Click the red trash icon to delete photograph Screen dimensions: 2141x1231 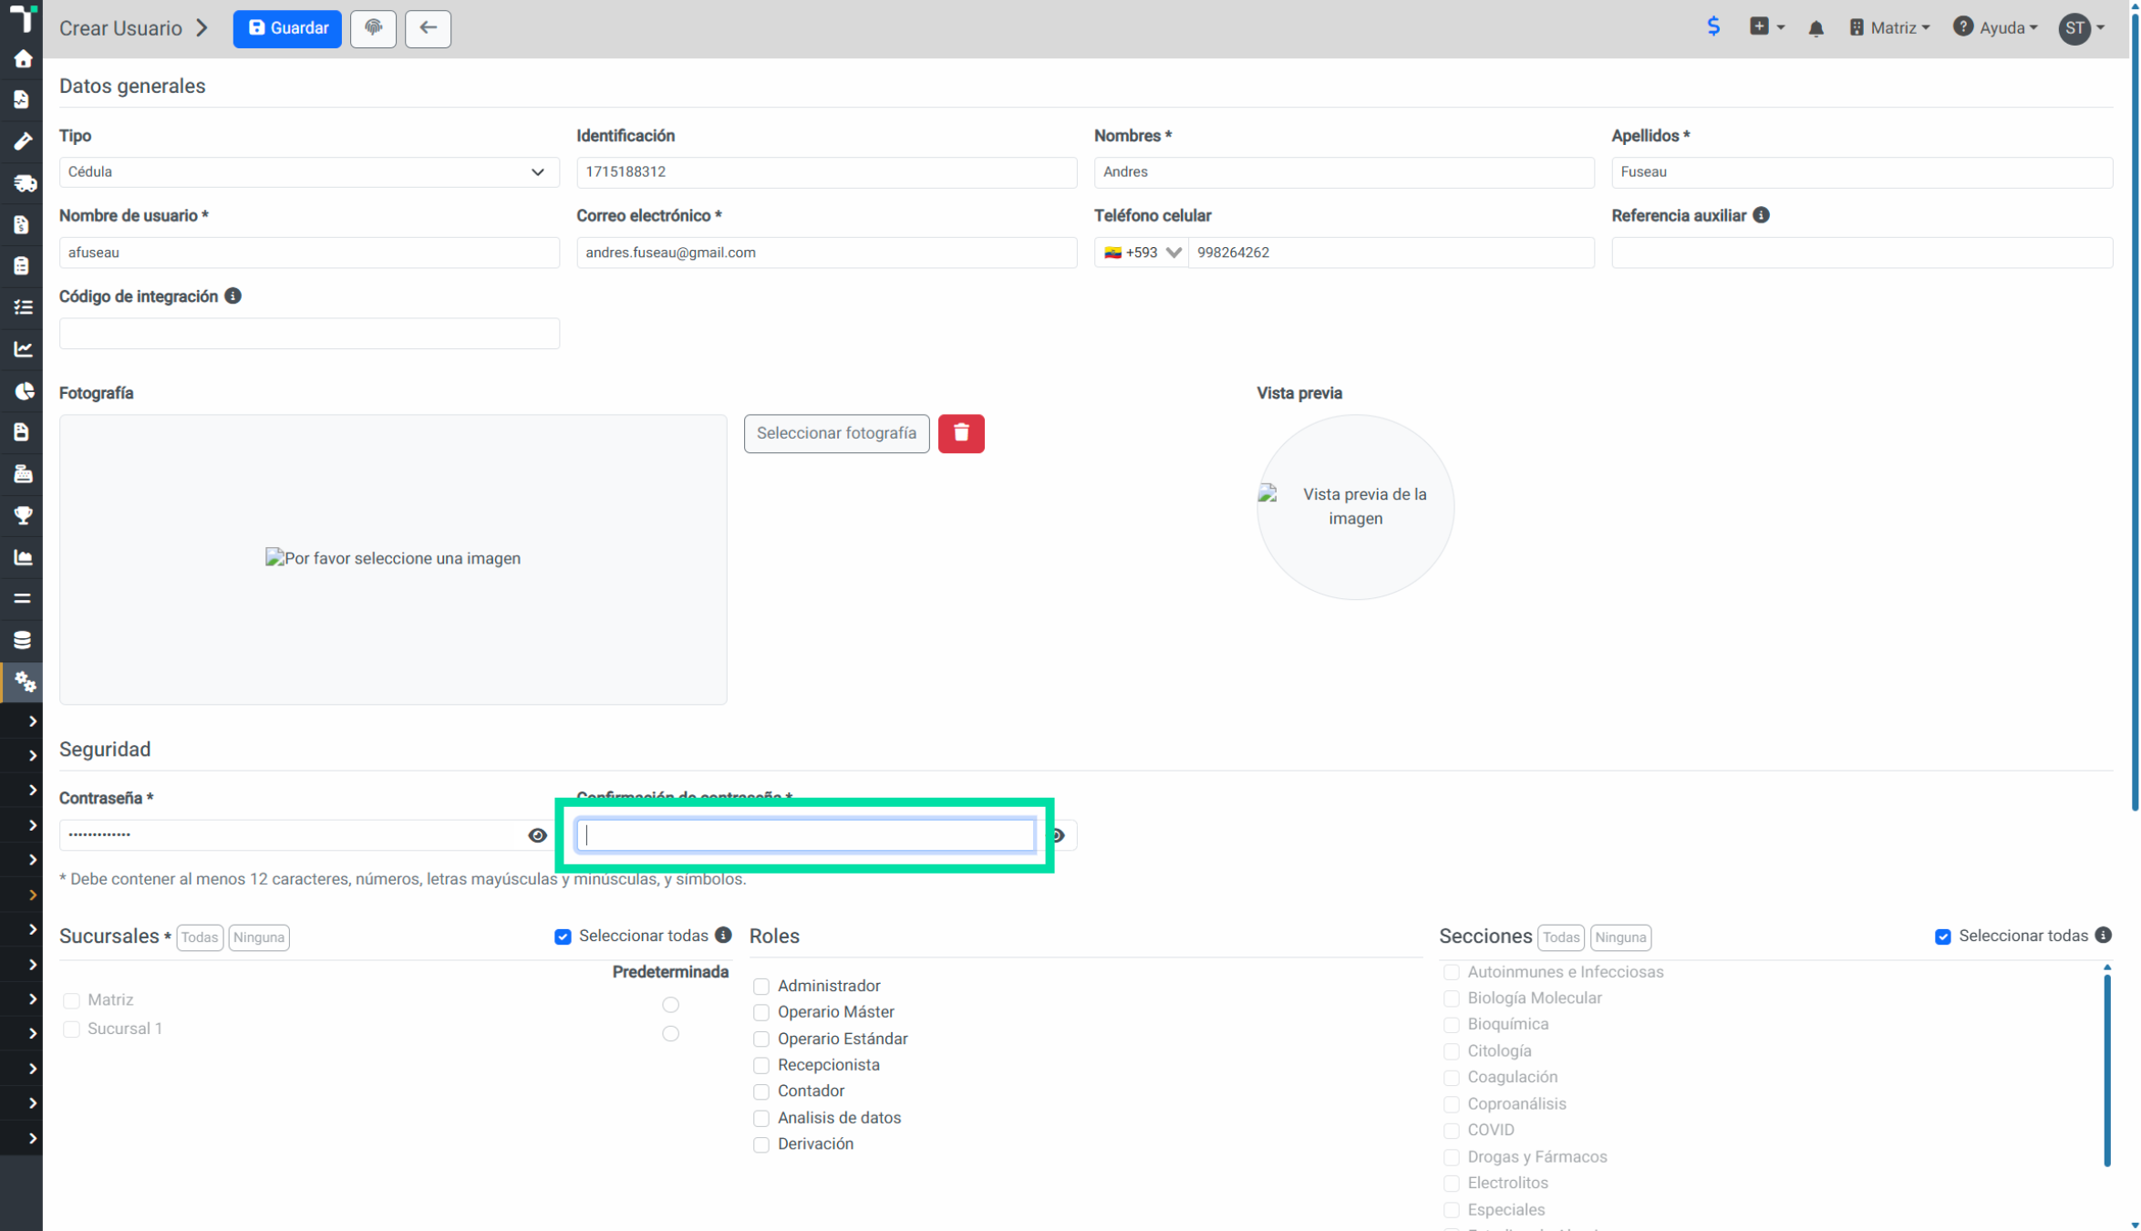[x=961, y=433]
